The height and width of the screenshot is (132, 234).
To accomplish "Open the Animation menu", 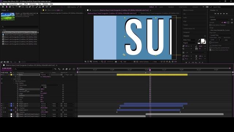I will (33, 4).
